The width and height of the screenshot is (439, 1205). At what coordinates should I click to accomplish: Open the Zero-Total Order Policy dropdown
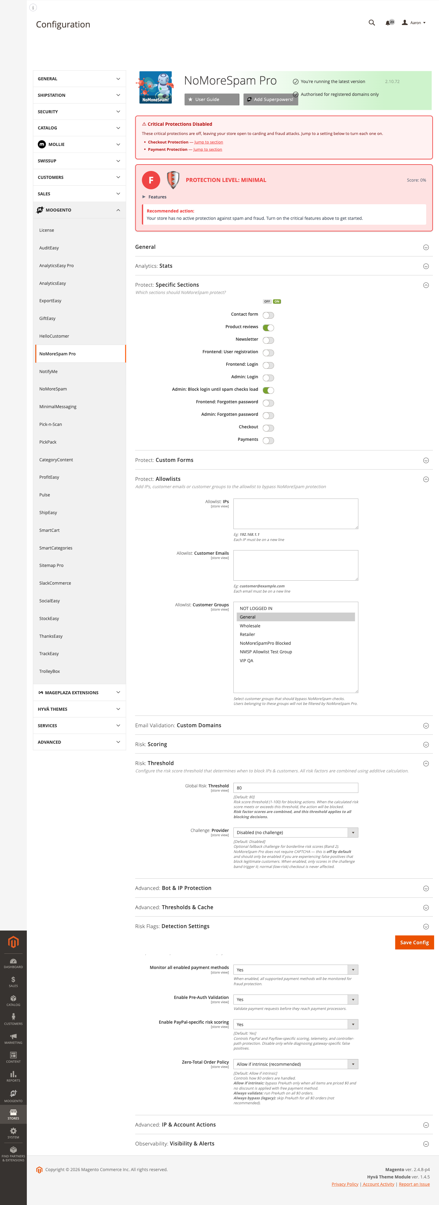(296, 1064)
